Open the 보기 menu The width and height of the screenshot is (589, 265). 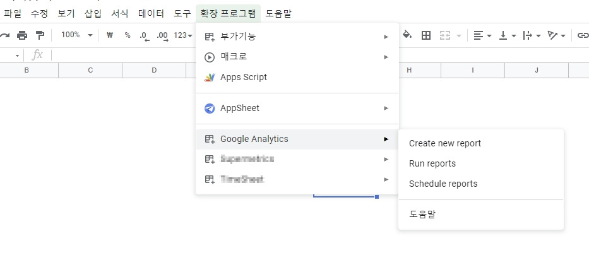pyautogui.click(x=66, y=14)
